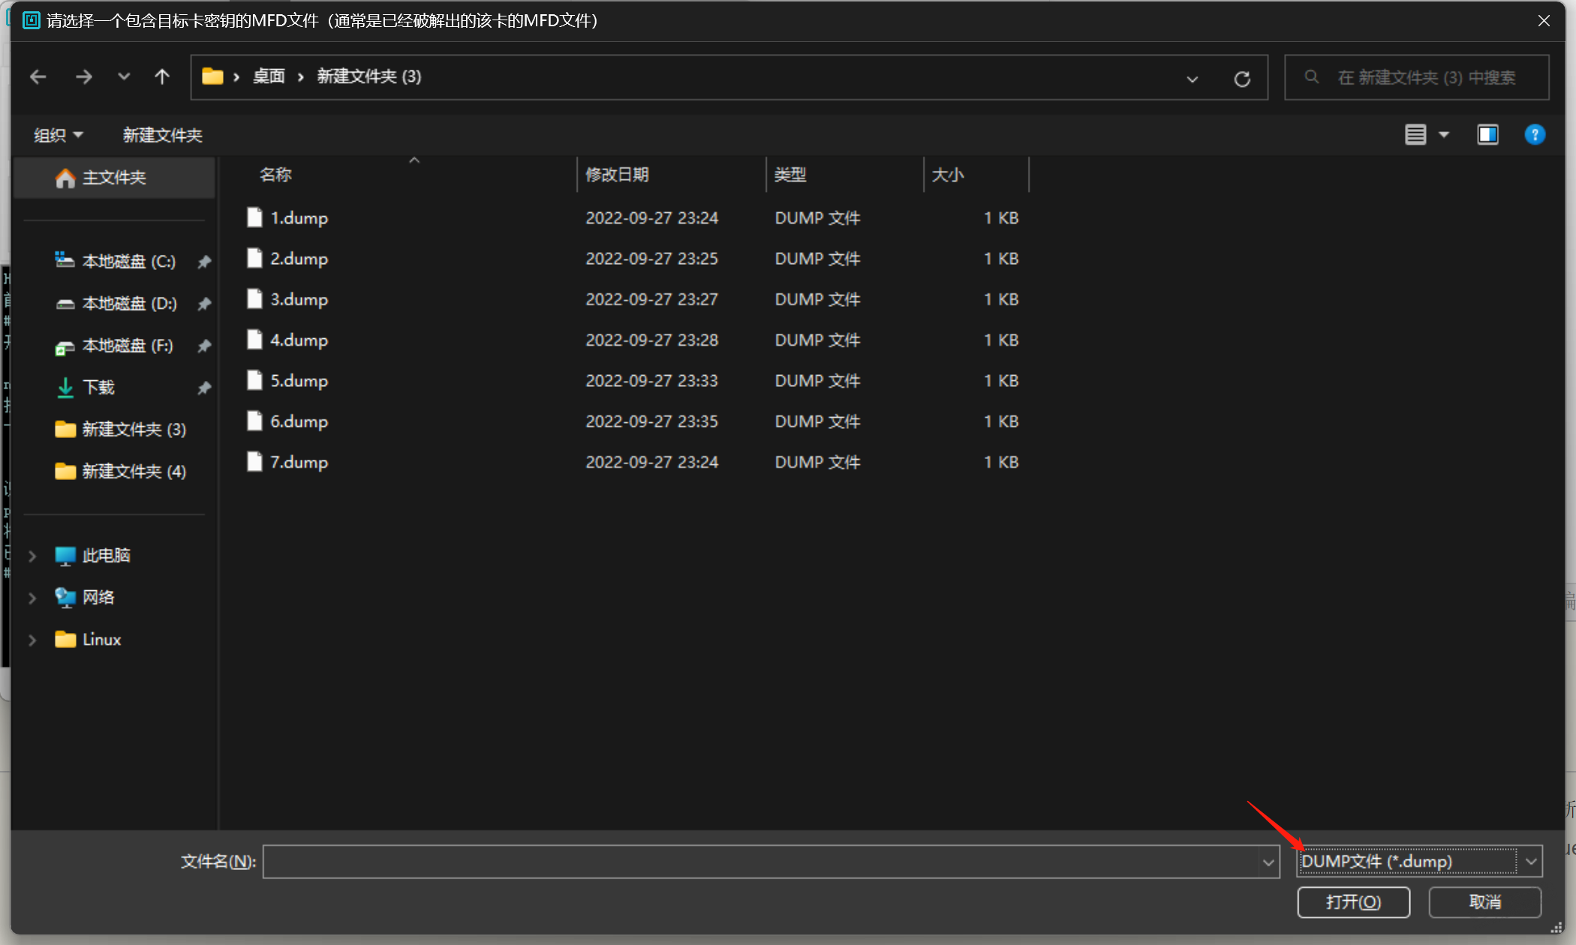Unpin 本地磁盘 (C:) pin icon
This screenshot has width=1576, height=945.
tap(203, 262)
